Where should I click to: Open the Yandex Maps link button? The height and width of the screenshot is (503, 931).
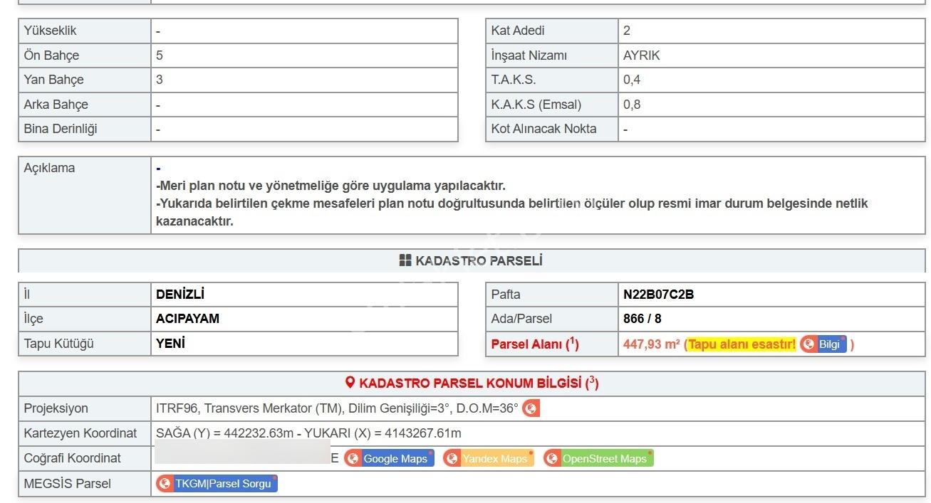(x=489, y=458)
